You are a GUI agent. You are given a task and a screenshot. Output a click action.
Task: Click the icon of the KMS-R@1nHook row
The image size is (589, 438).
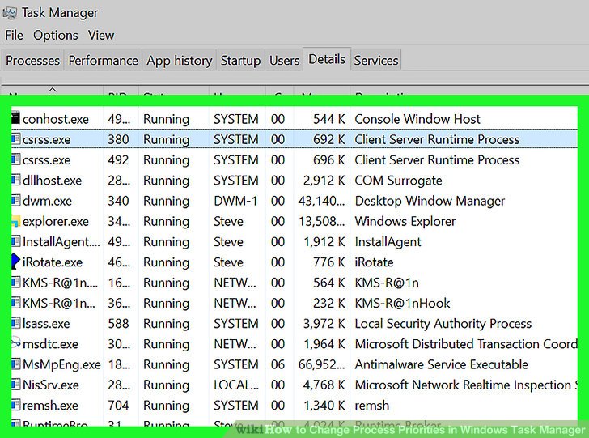[15, 303]
